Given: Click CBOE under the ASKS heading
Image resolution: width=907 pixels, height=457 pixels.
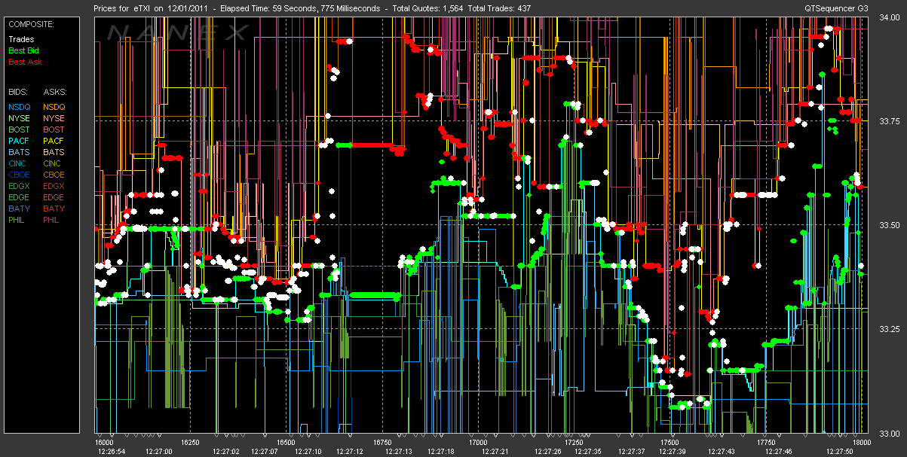Looking at the screenshot, I should (x=54, y=175).
